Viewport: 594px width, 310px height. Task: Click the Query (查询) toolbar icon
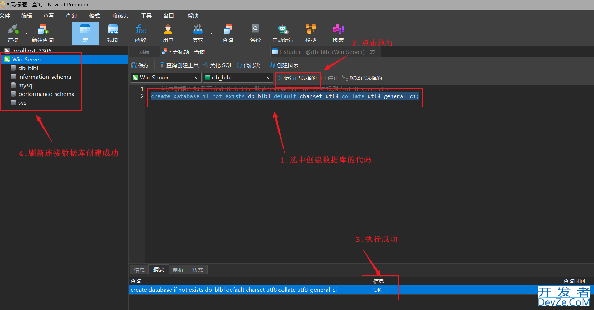click(228, 29)
